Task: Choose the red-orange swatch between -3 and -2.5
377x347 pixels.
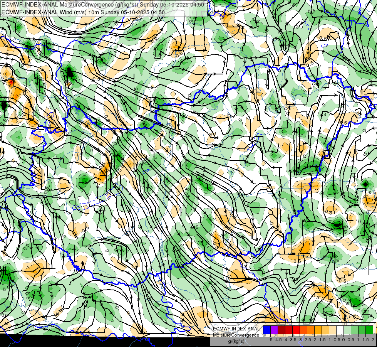Action: coord(303,330)
